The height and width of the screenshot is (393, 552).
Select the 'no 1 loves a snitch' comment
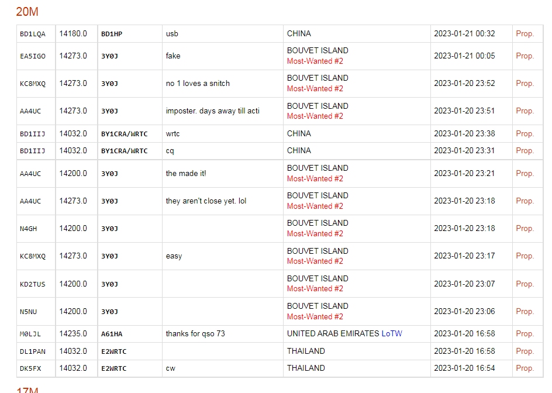(x=198, y=84)
